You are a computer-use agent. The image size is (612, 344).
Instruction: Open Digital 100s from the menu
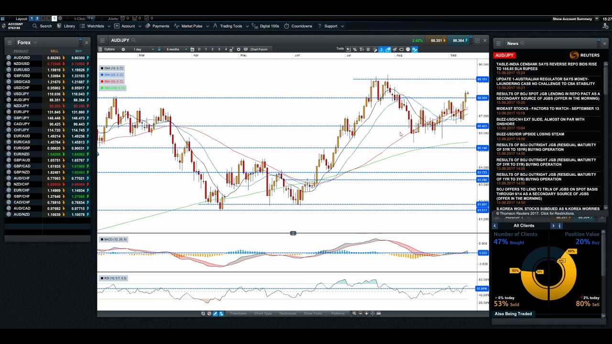point(266,26)
